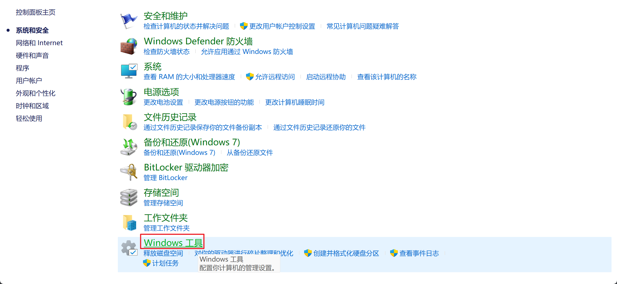This screenshot has height=284, width=617.
Task: Click 管理 BitLocker link
Action: (165, 178)
